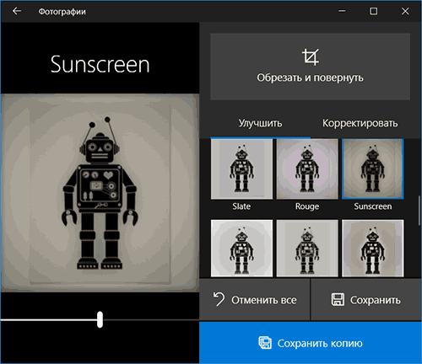The image size is (422, 364).
Task: Apply the Rouge filter thumbnail
Action: [307, 169]
